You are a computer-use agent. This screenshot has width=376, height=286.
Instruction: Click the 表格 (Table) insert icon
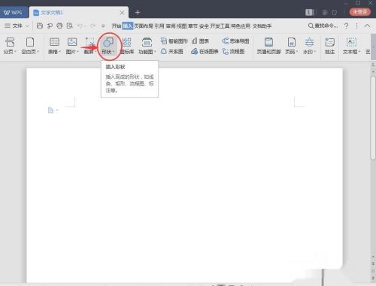pos(54,46)
